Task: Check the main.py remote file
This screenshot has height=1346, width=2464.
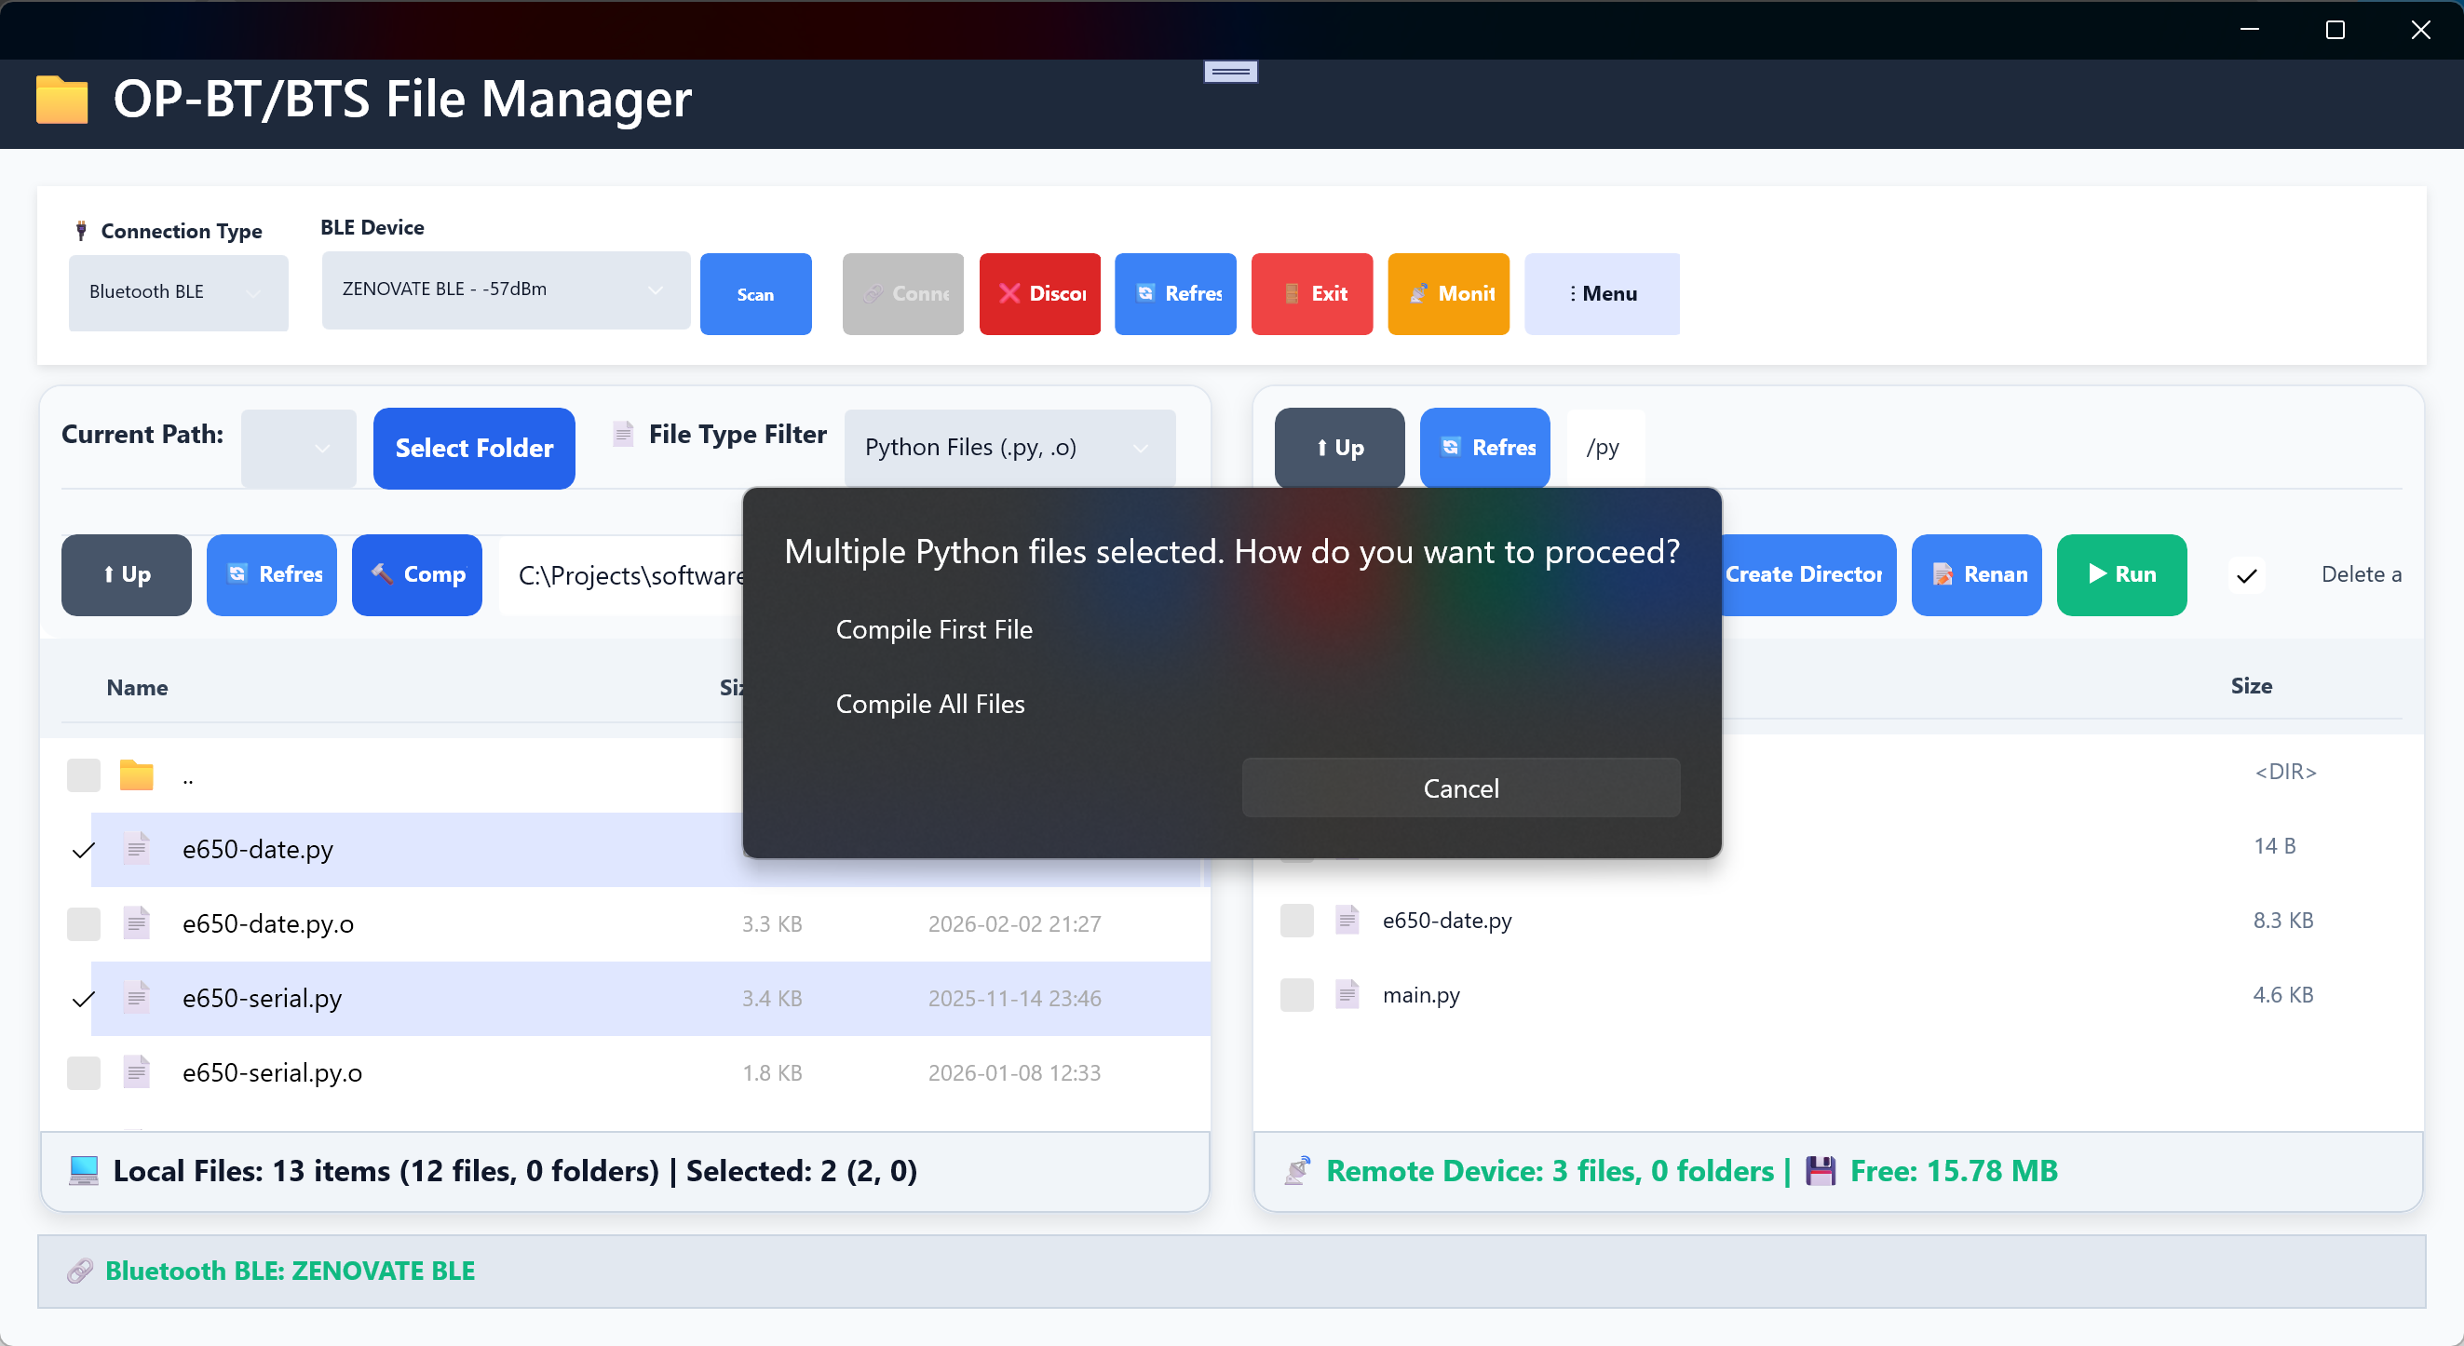Action: click(x=1296, y=994)
